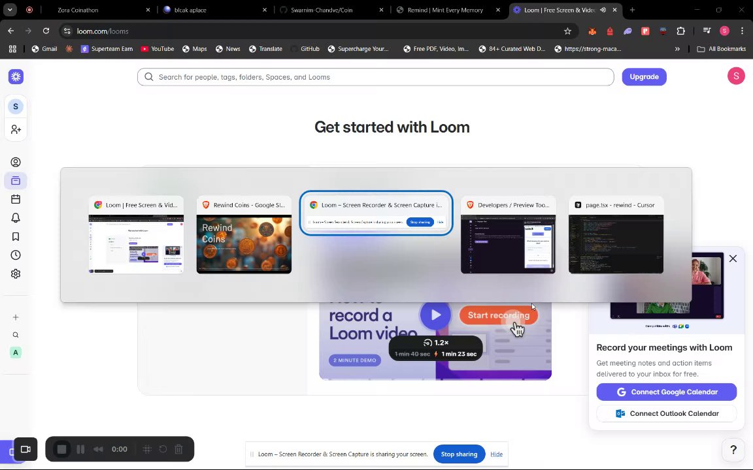This screenshot has width=753, height=470.
Task: Select Loom – Screen Recorder window in switcher
Action: 376,213
